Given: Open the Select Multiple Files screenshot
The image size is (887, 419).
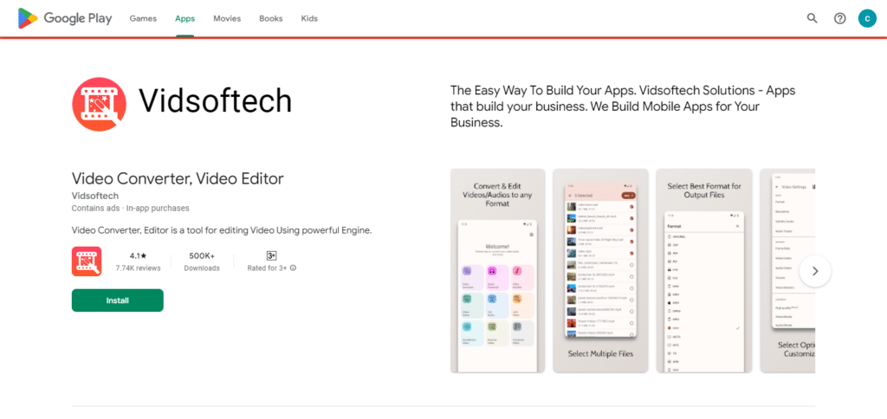Looking at the screenshot, I should tap(600, 271).
